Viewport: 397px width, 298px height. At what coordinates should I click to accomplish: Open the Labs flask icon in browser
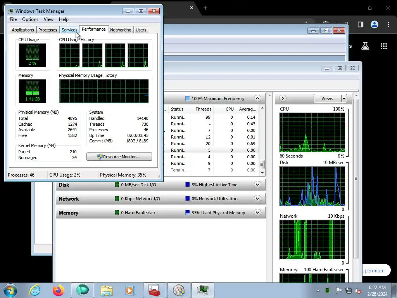pyautogui.click(x=365, y=46)
